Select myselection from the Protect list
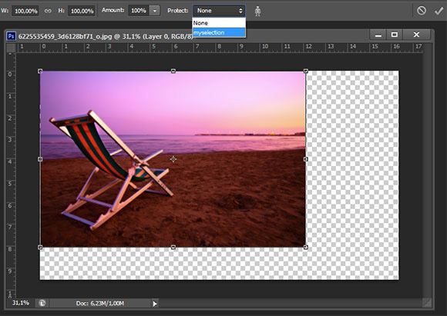 [x=219, y=32]
